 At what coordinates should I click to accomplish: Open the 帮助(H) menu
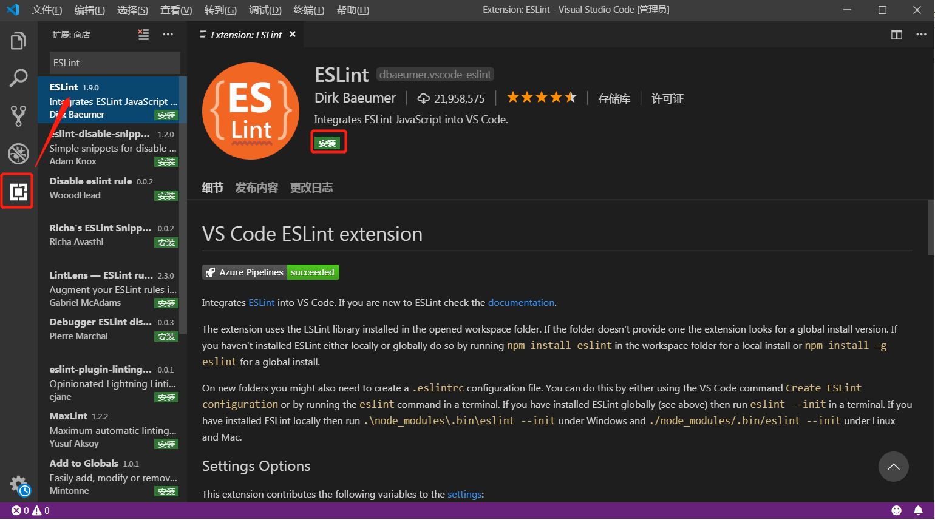pyautogui.click(x=353, y=10)
